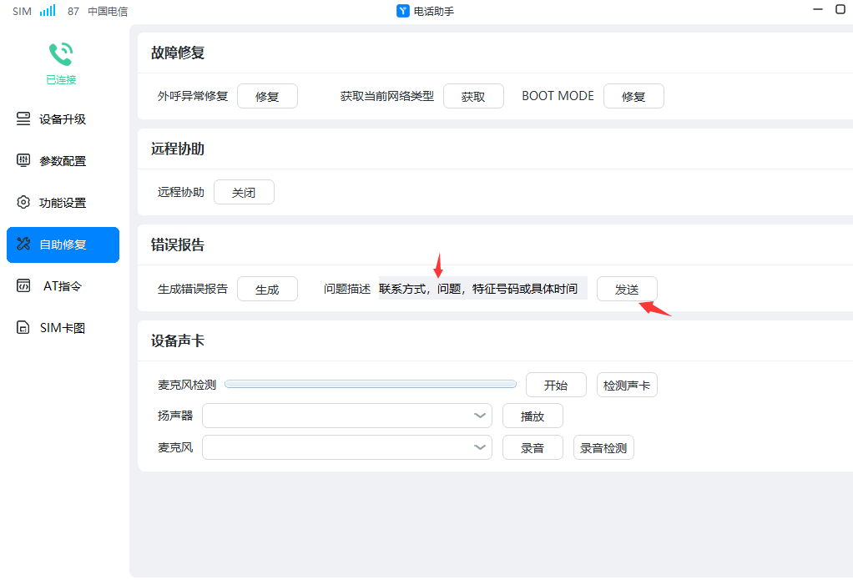Click 发送 to send the problem description
The image size is (853, 580).
627,289
